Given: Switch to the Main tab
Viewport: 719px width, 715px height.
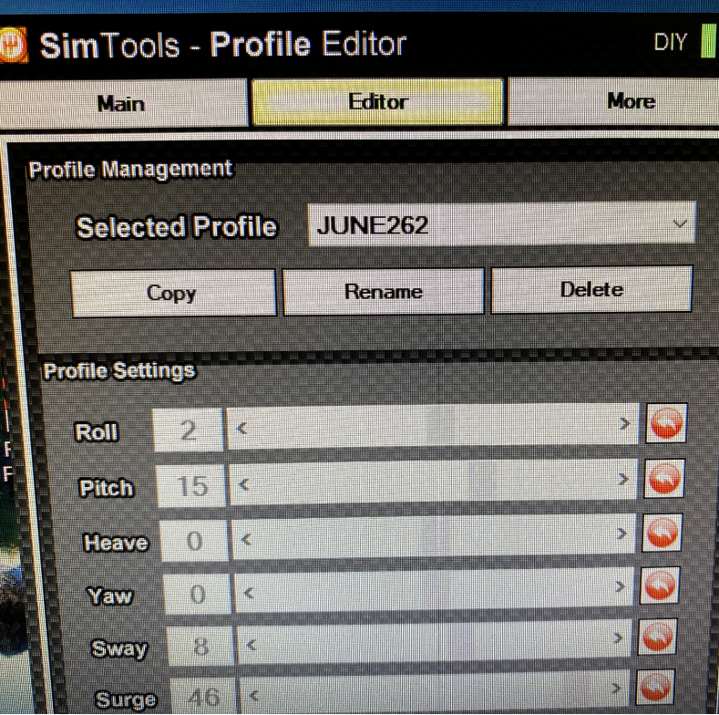Looking at the screenshot, I should (122, 103).
